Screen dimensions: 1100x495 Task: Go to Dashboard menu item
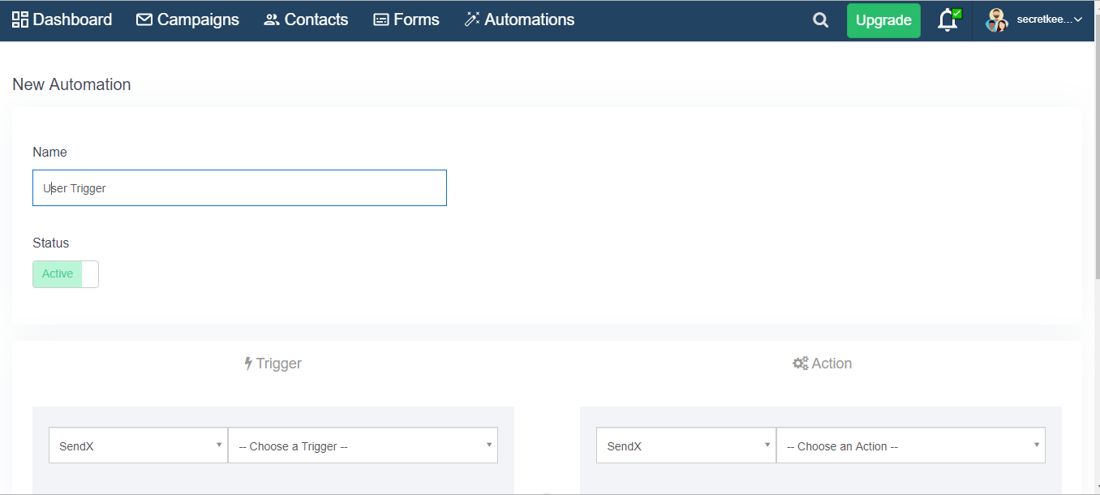(x=62, y=19)
